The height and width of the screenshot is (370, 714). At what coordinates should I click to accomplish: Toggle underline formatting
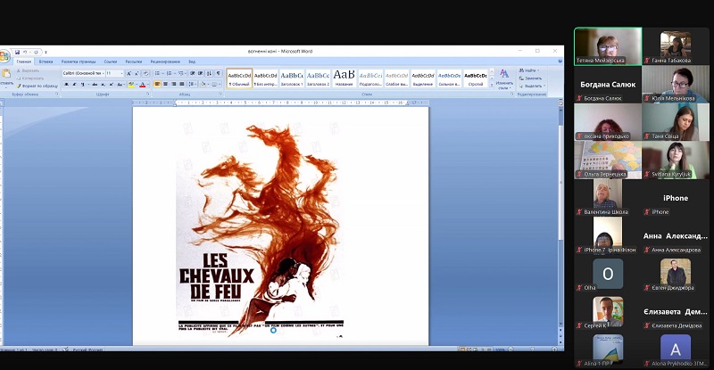pyautogui.click(x=82, y=85)
